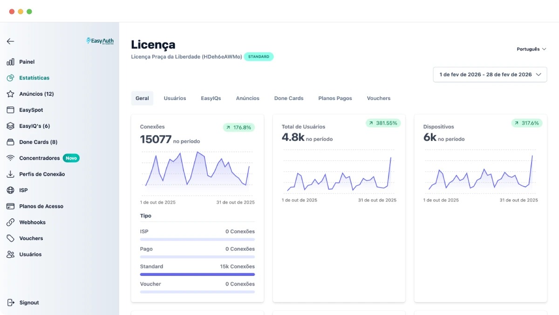The width and height of the screenshot is (559, 315).
Task: Click the Anúncios star icon
Action: click(10, 94)
